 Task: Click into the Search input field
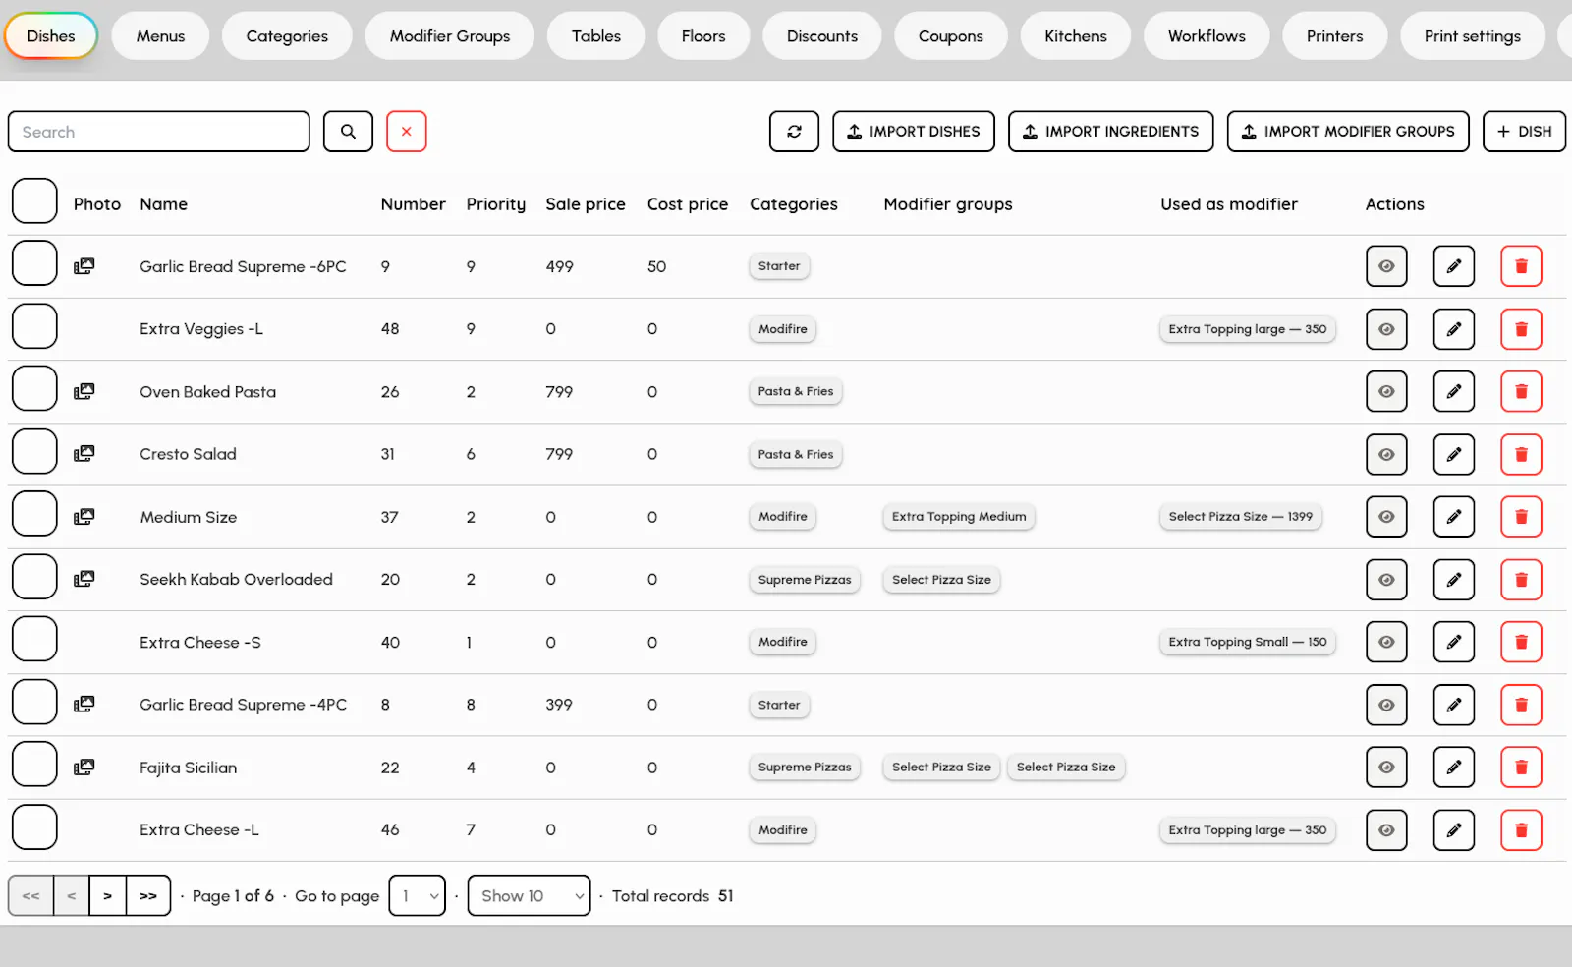(x=159, y=132)
